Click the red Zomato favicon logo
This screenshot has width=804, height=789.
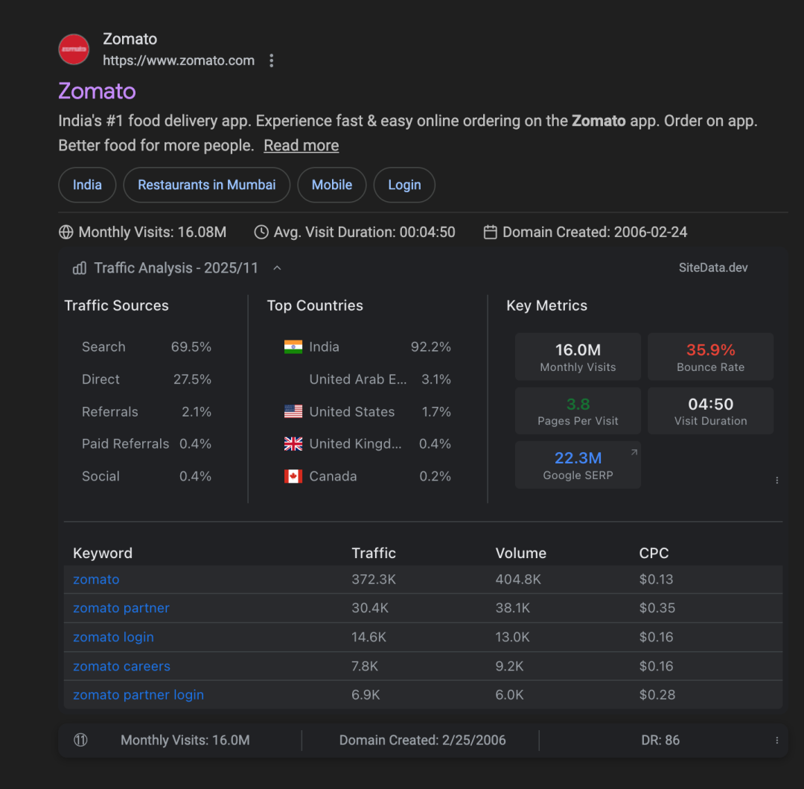tap(74, 49)
